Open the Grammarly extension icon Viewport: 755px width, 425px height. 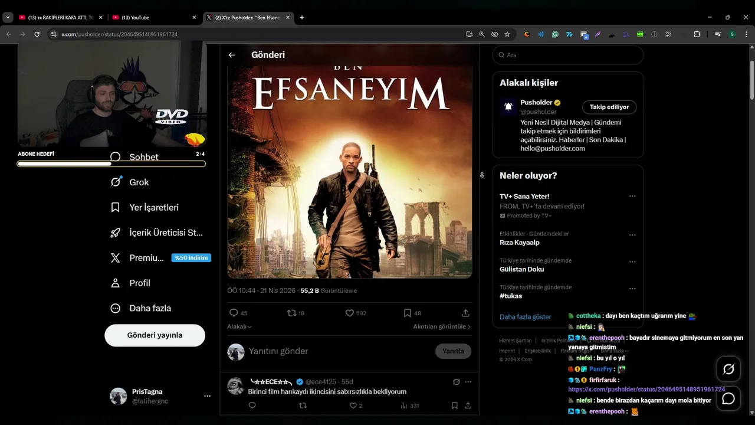(555, 34)
